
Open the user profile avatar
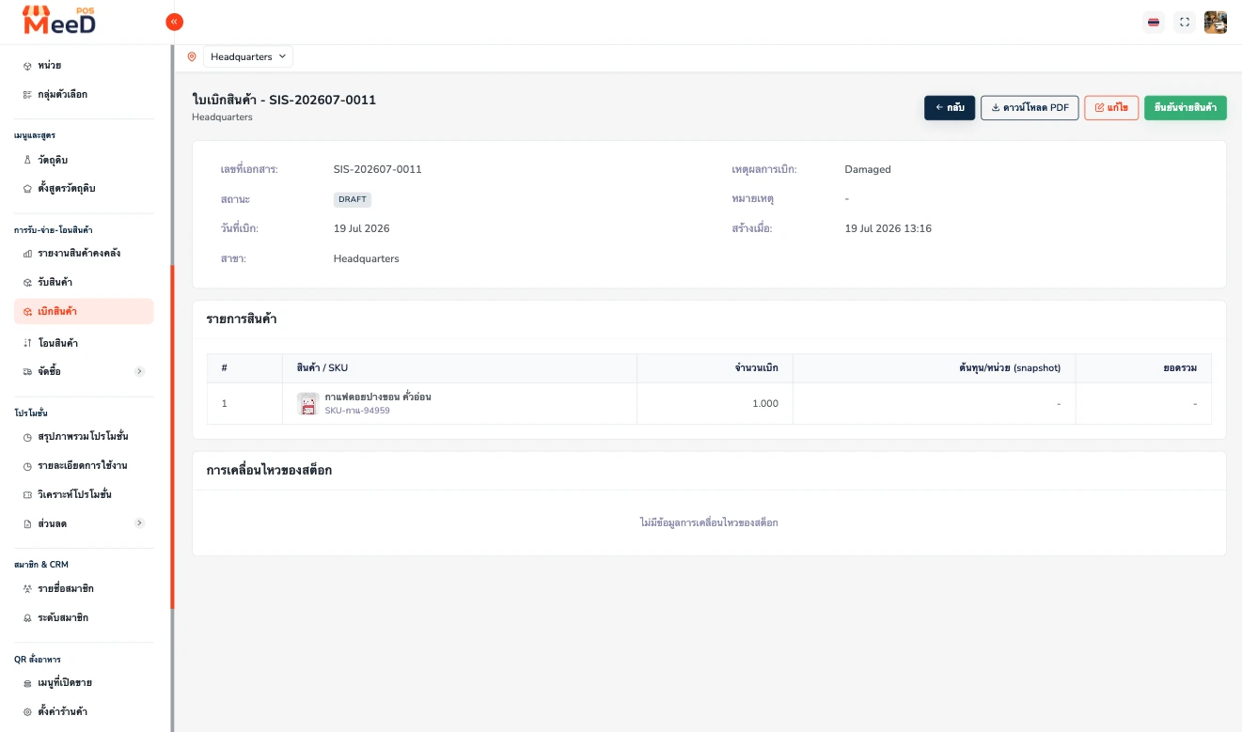click(1216, 23)
